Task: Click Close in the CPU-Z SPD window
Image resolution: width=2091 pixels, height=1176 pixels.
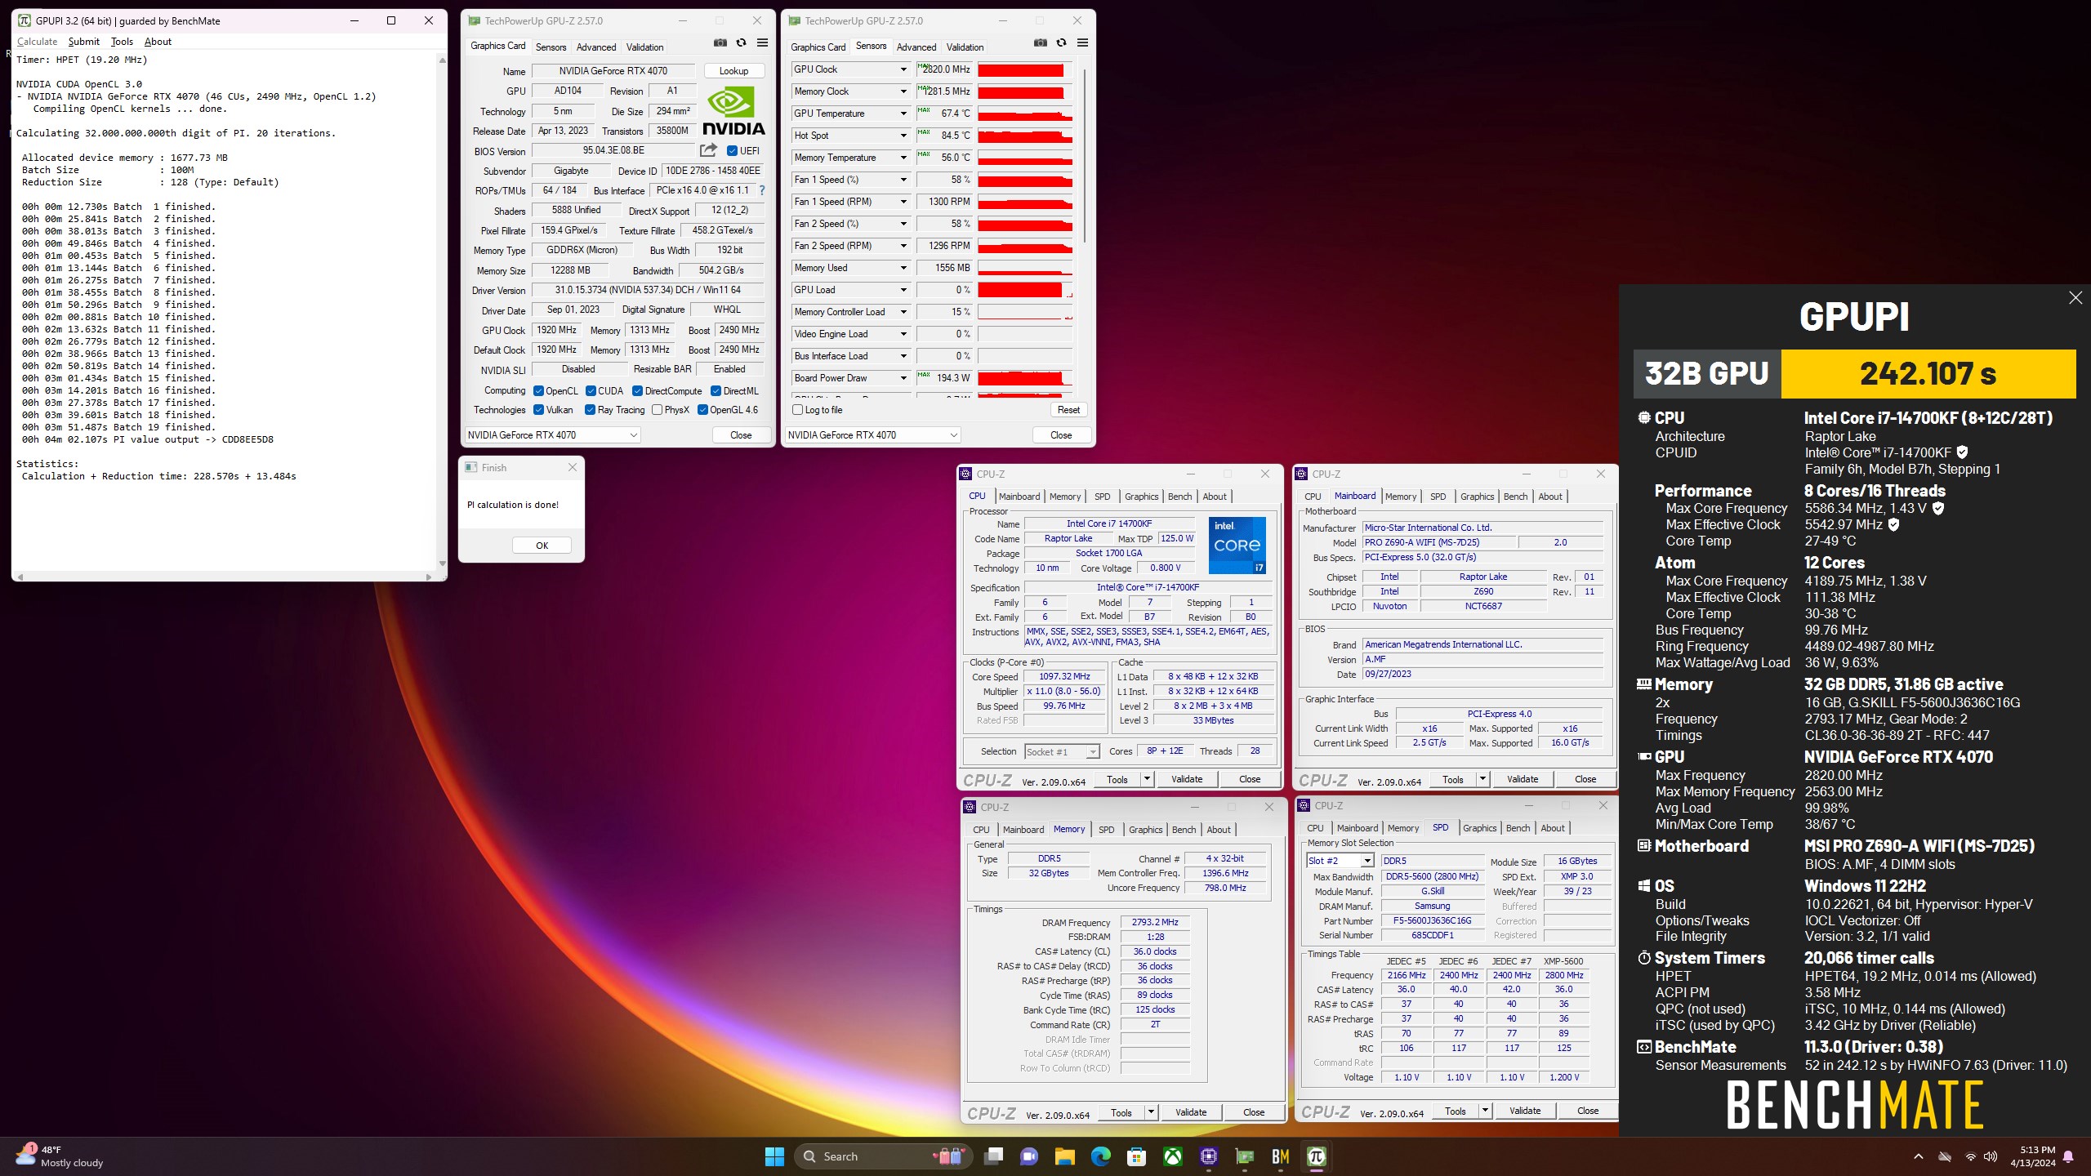Action: point(1587,1111)
